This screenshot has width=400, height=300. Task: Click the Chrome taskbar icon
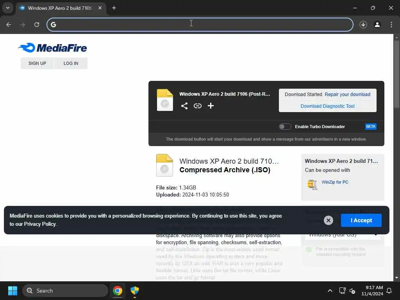pyautogui.click(x=118, y=291)
